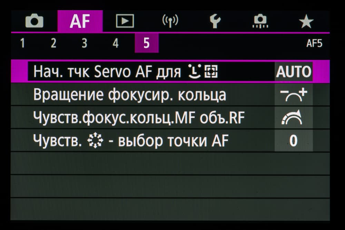Image resolution: width=345 pixels, height=230 pixels.
Task: Open the Custom Functions camera tab
Action: (260, 22)
